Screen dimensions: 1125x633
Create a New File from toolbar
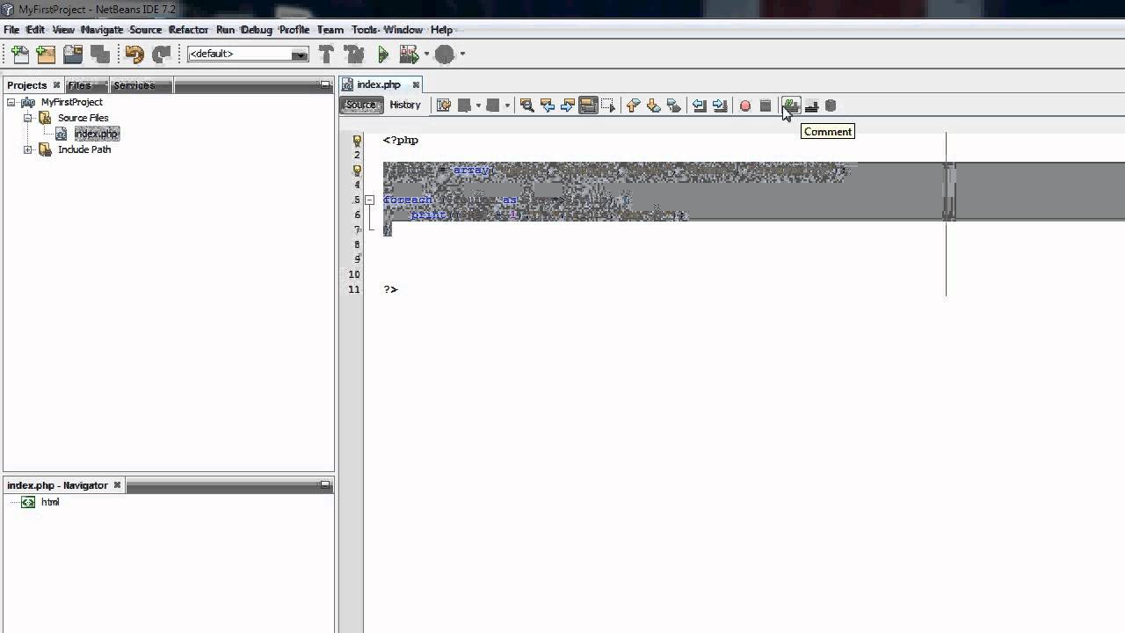19,55
